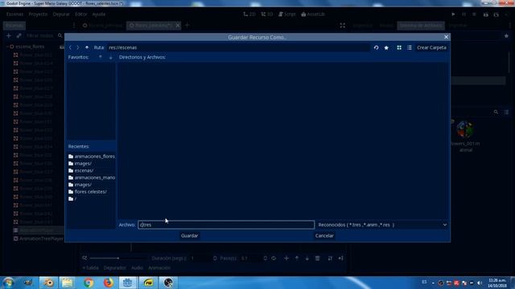Play the edited scene with the clapper icon
515x289 pixels.
pyautogui.click(x=486, y=14)
